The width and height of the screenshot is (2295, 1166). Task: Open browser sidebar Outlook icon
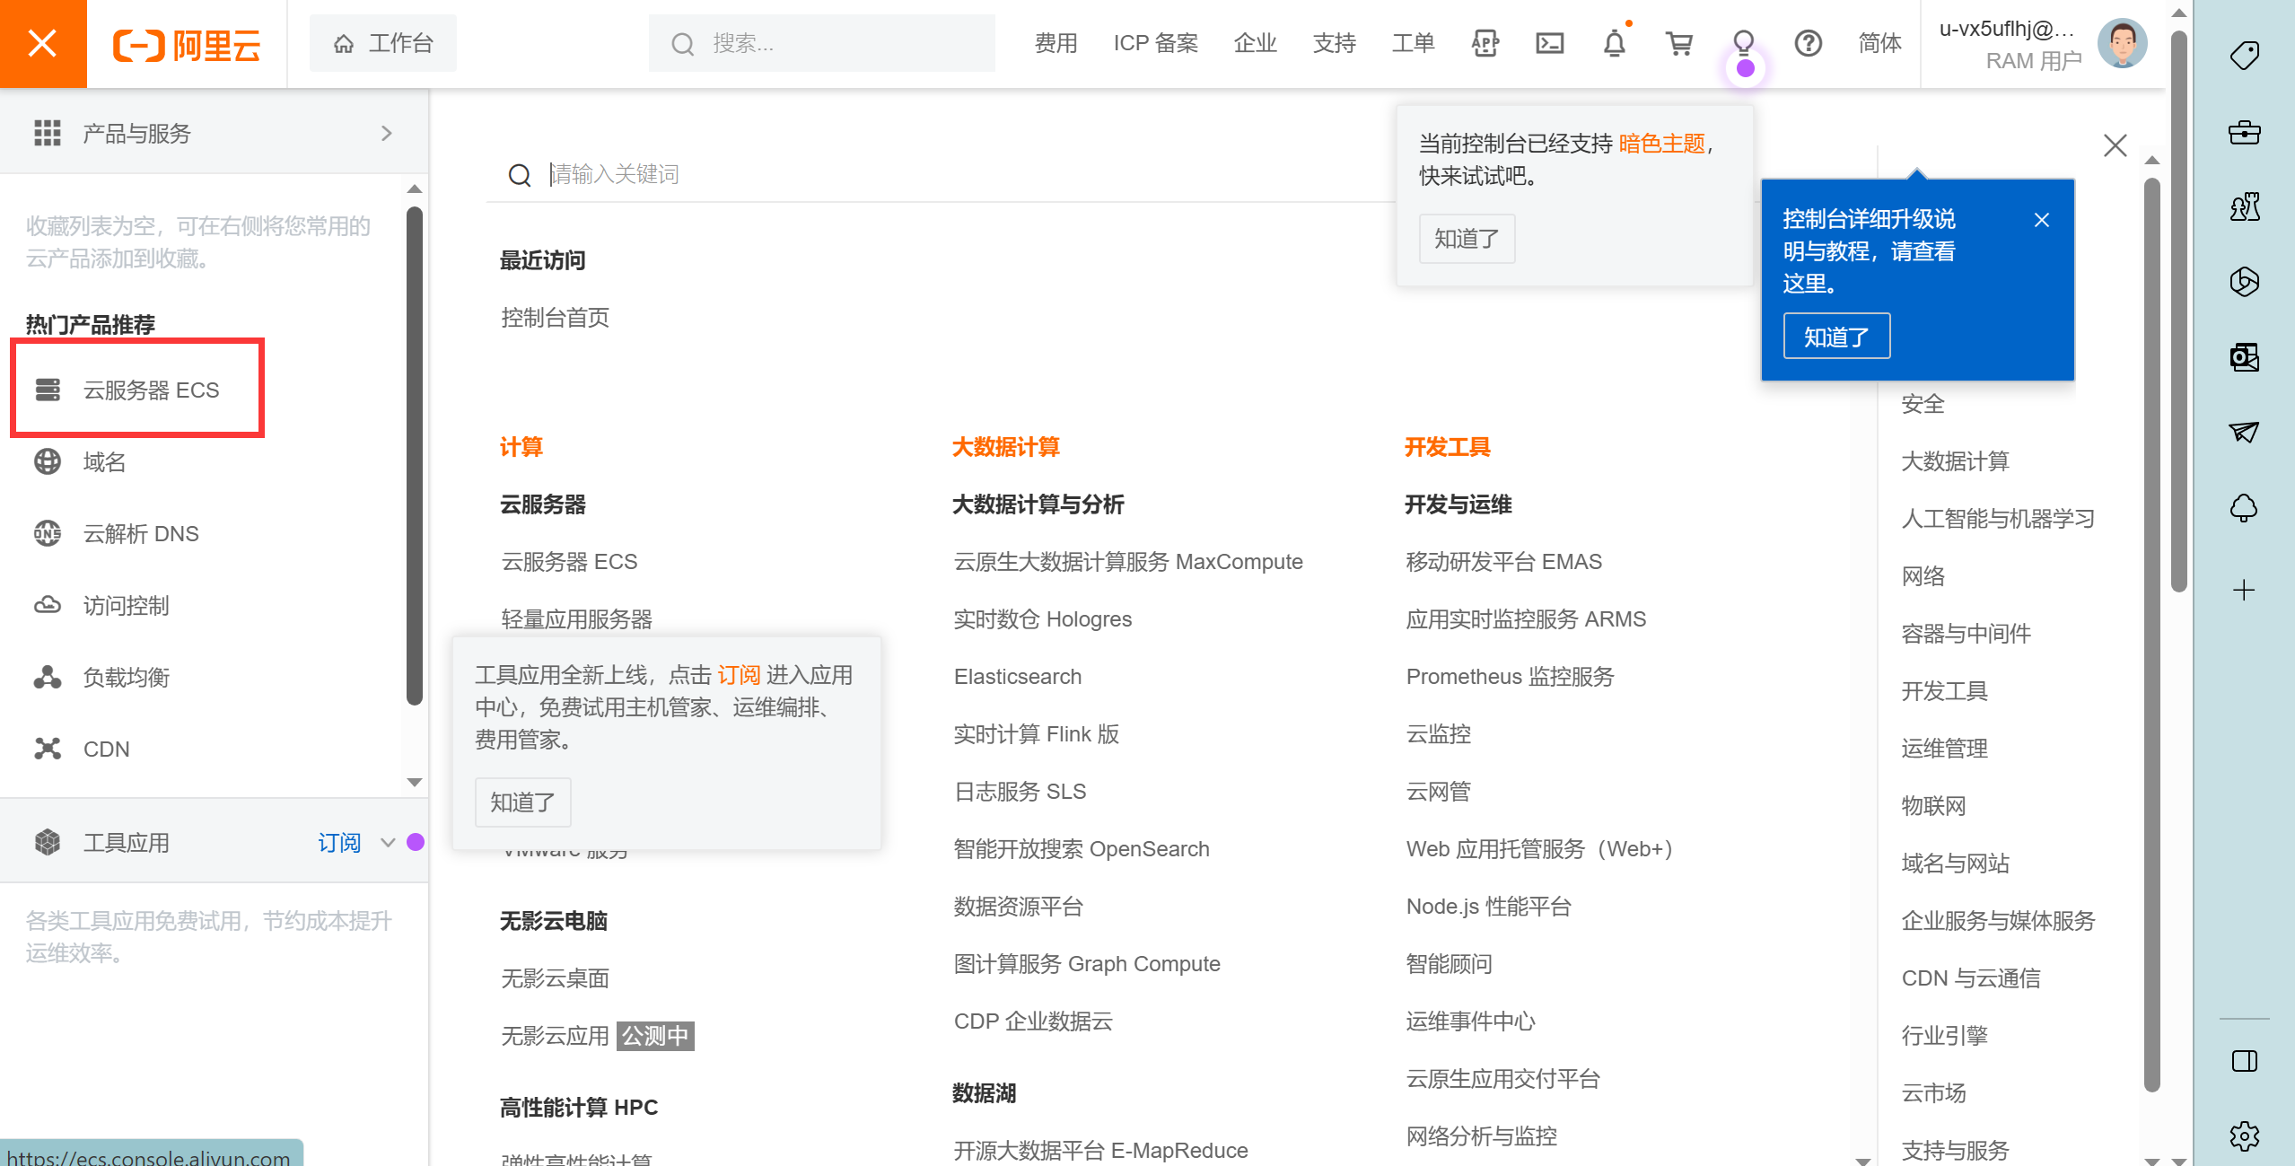(x=2244, y=357)
